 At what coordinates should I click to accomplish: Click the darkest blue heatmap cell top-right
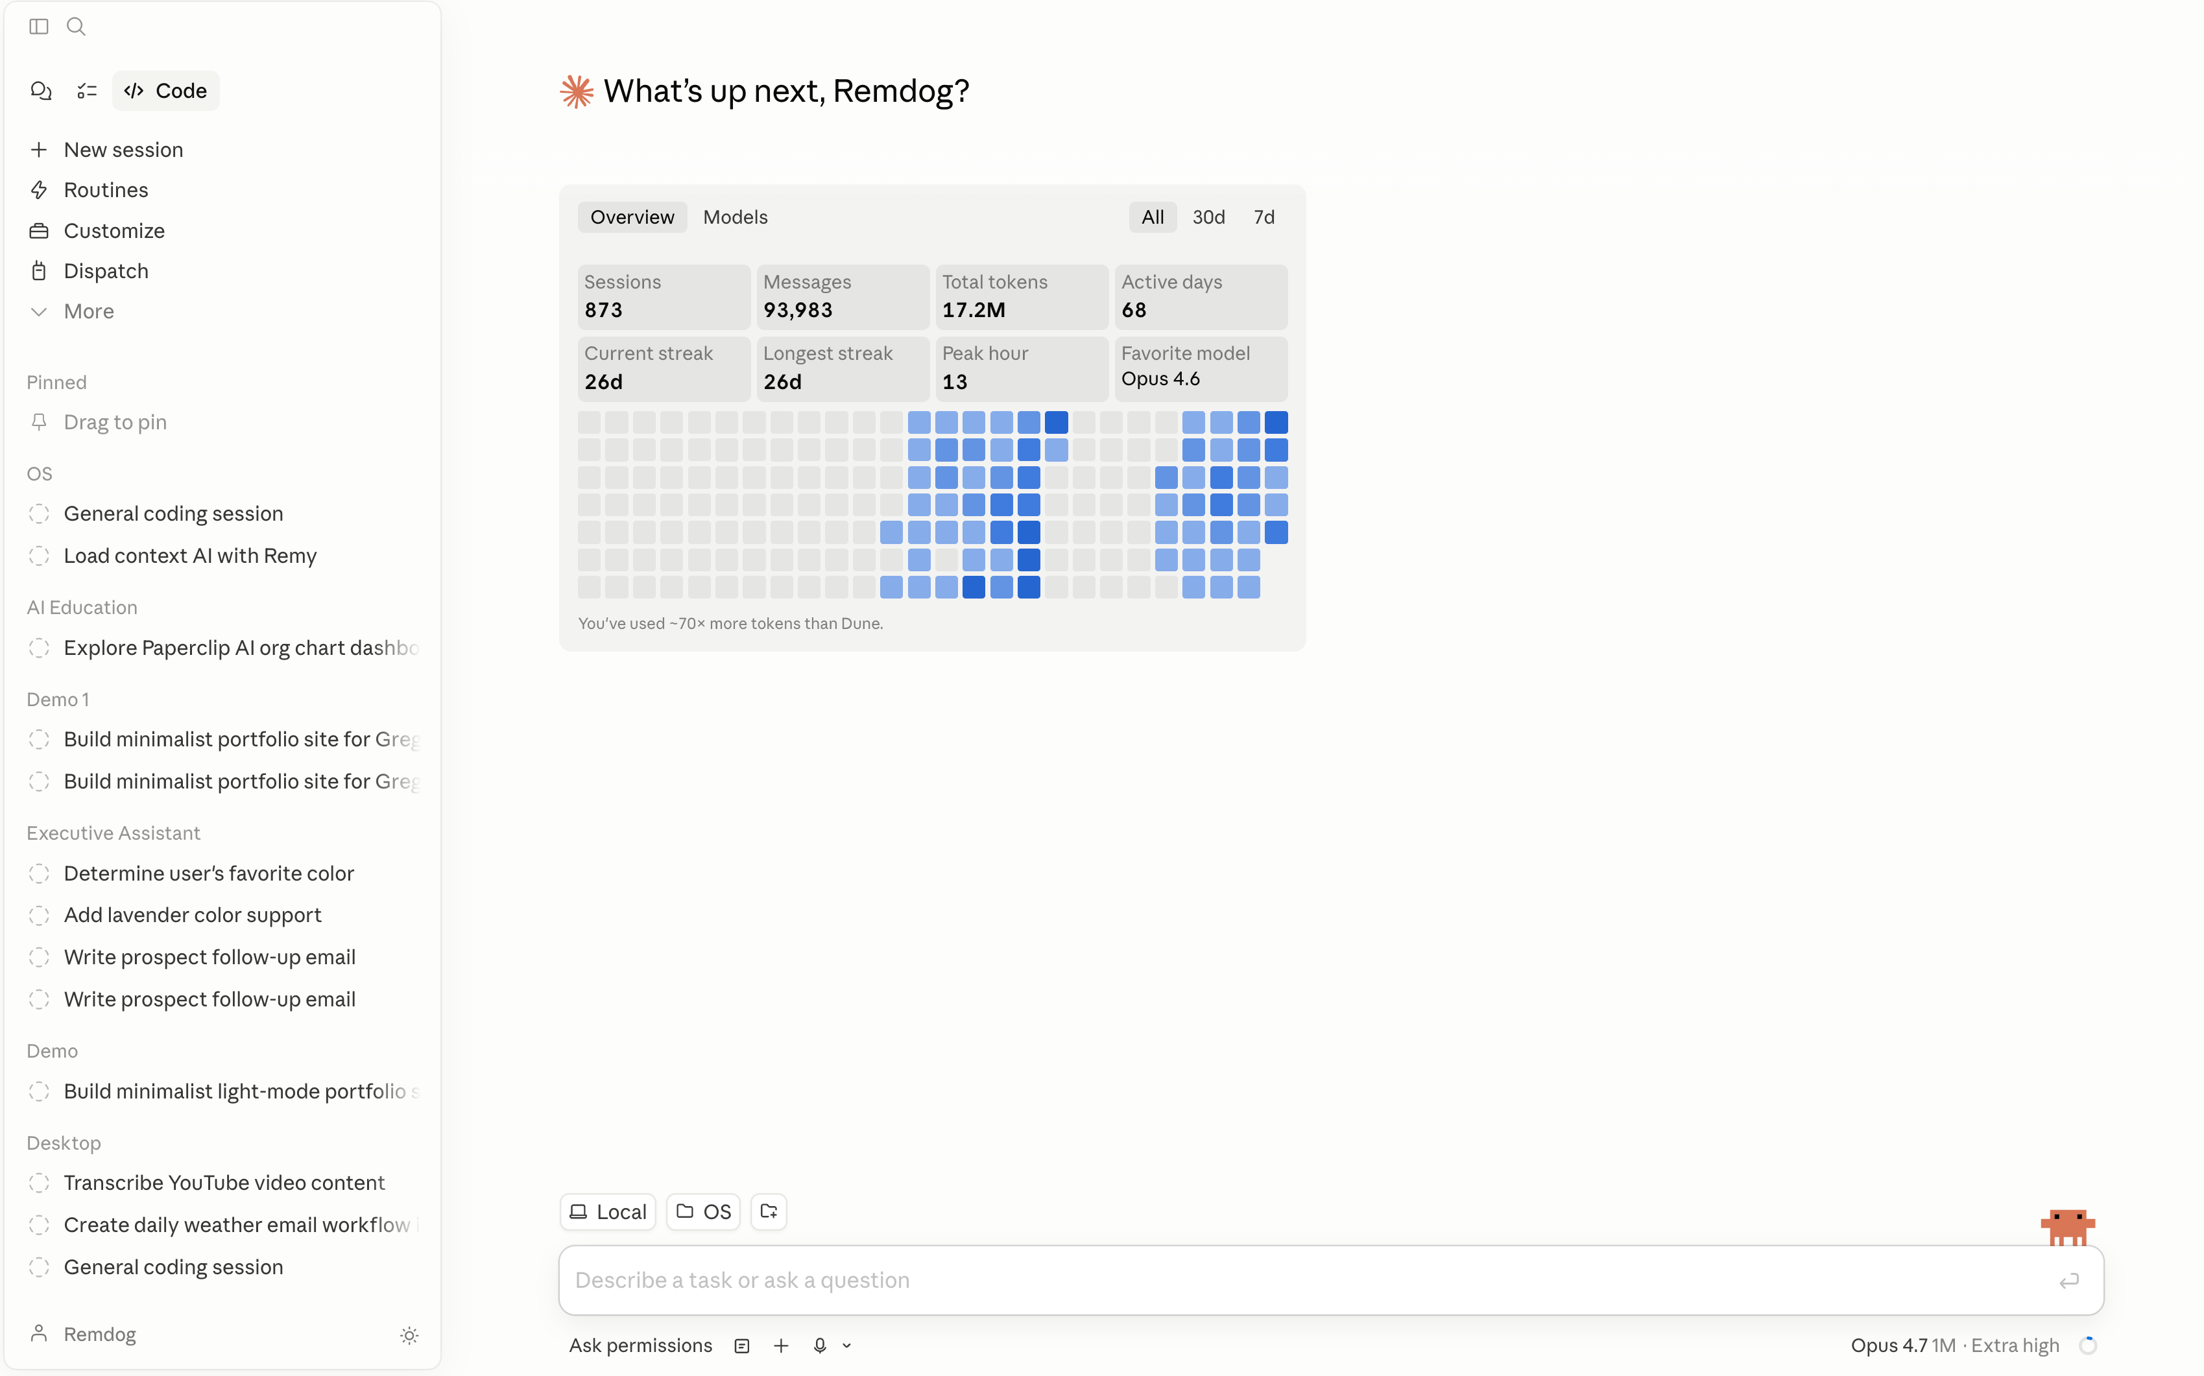[1275, 422]
